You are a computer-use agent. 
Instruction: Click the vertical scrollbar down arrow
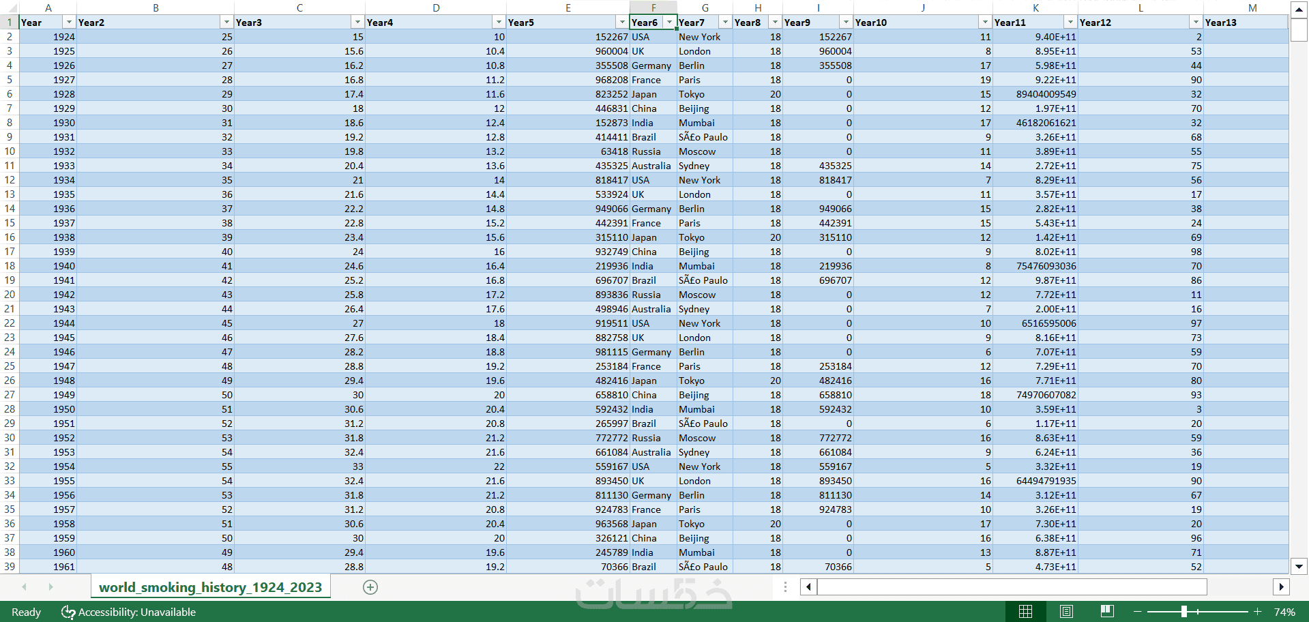pos(1299,566)
